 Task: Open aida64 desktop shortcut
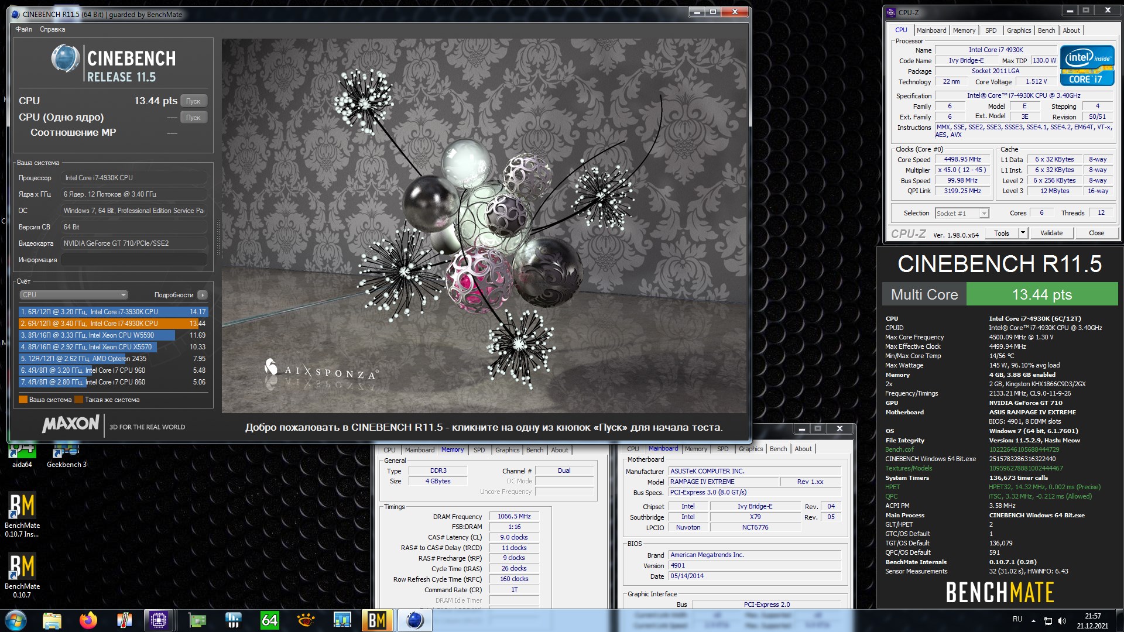tap(22, 455)
